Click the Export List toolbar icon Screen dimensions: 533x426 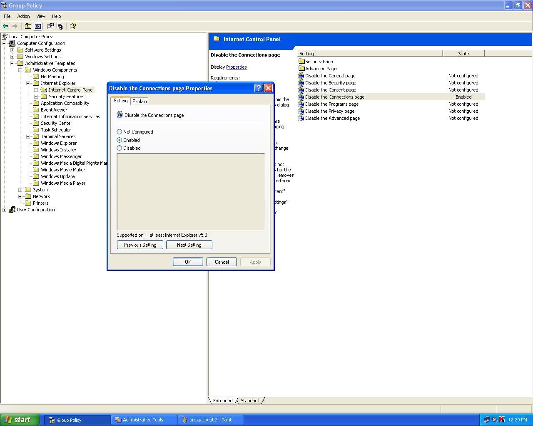(60, 26)
